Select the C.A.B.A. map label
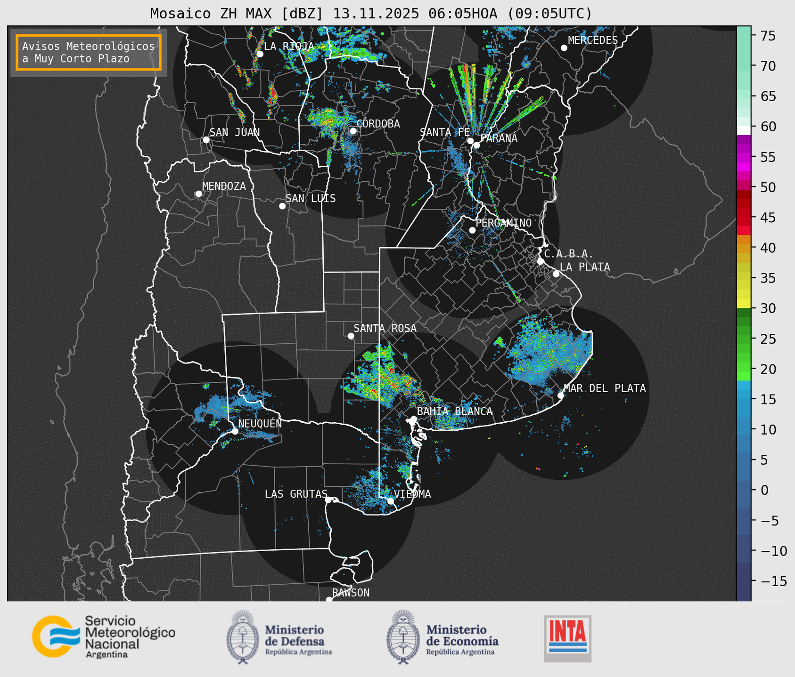Image resolution: width=795 pixels, height=677 pixels. point(568,254)
